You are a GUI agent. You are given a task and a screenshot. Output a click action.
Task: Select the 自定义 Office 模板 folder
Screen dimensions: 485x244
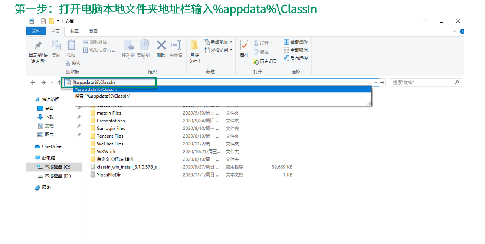click(112, 159)
